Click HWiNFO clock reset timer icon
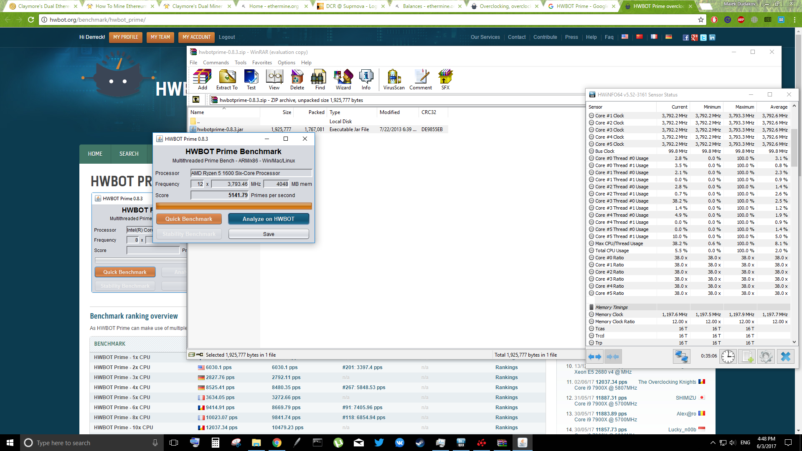The height and width of the screenshot is (451, 802). pos(728,357)
